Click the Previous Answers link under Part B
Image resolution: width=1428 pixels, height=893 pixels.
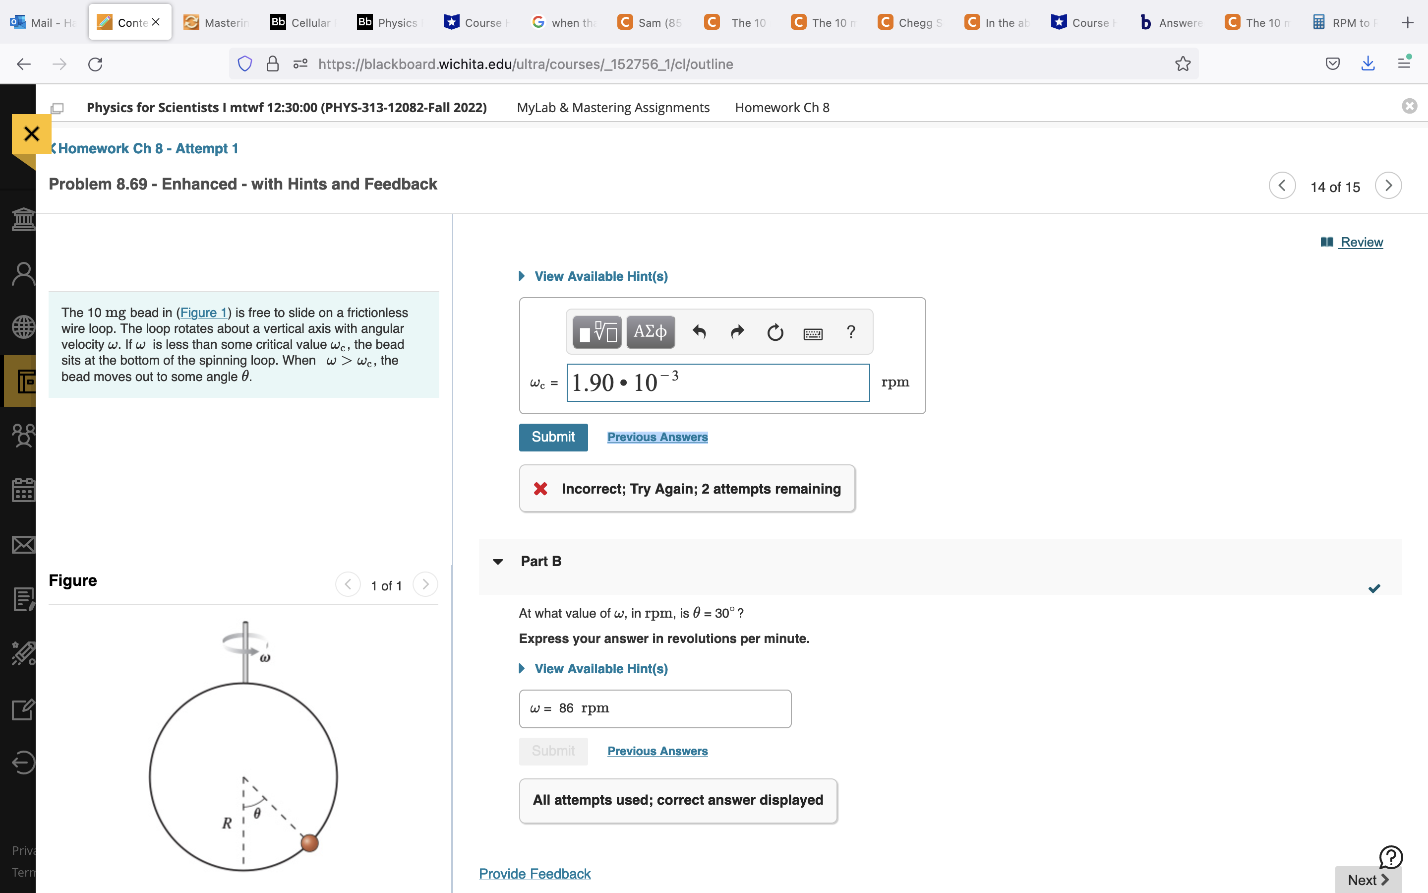click(x=657, y=750)
